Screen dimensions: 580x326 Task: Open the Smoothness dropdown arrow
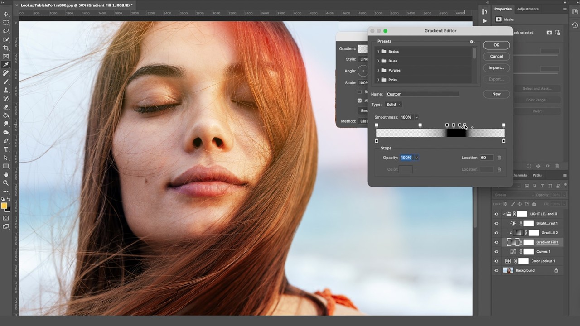click(x=416, y=117)
